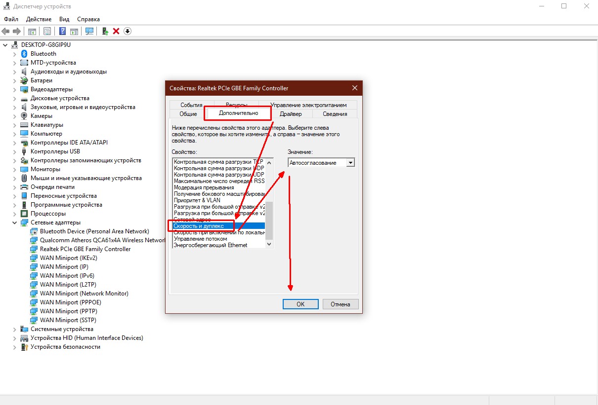Click the Контроллеры USB category icon

click(24, 151)
